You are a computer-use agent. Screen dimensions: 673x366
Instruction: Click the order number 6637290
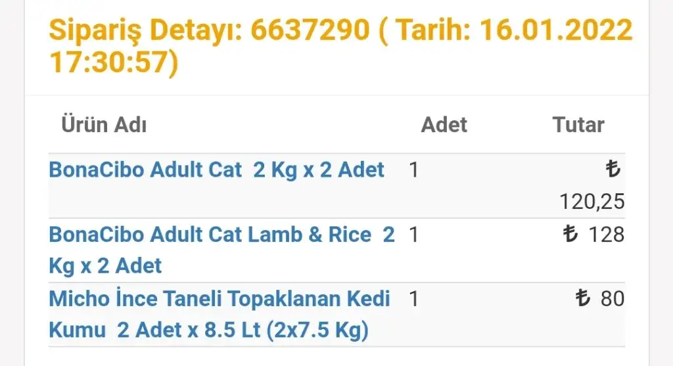[x=310, y=30]
